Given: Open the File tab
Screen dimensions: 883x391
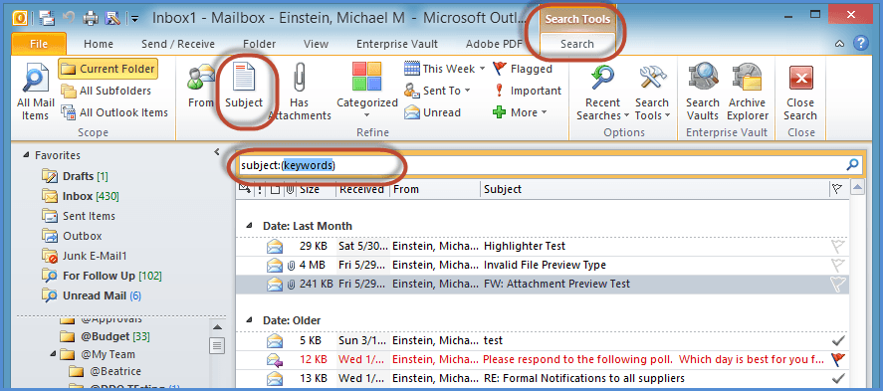Looking at the screenshot, I should coord(39,44).
